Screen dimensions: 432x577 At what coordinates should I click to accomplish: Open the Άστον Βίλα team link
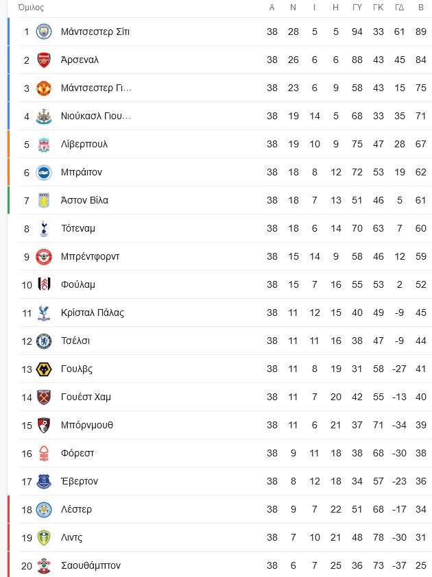84,200
